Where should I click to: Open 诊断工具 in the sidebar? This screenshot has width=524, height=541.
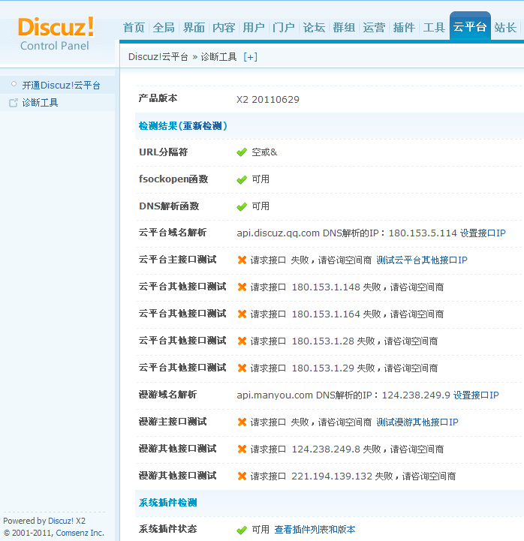point(40,103)
